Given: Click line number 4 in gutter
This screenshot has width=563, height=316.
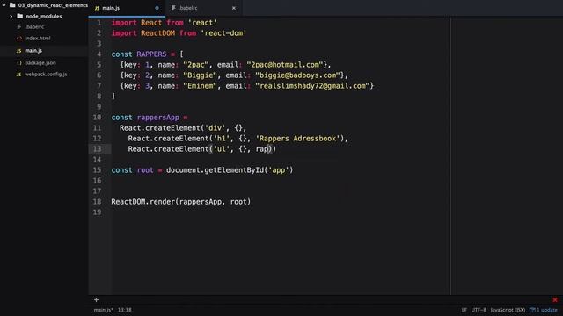Looking at the screenshot, I should click(x=99, y=54).
